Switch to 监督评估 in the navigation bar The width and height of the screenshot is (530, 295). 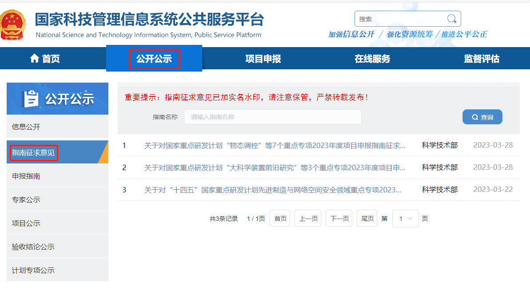coord(482,59)
